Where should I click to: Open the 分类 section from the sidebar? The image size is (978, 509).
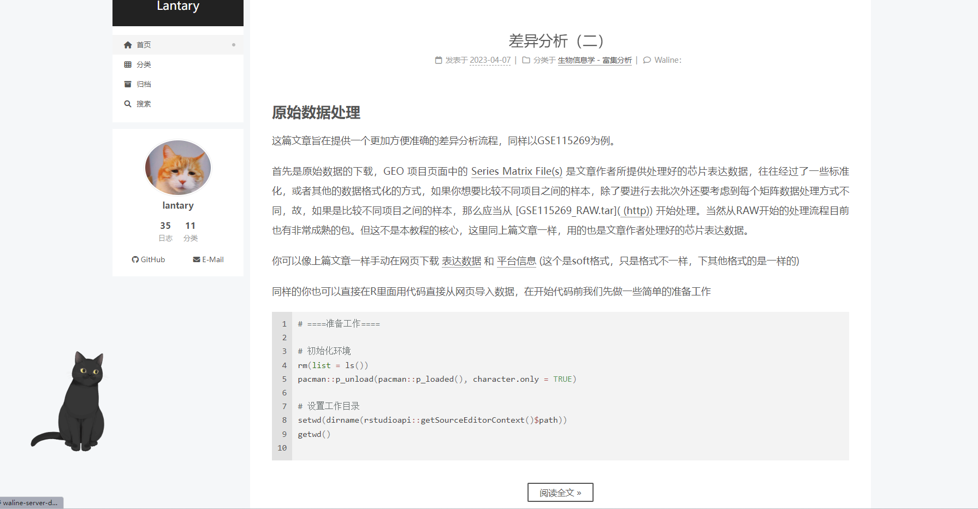(x=144, y=64)
